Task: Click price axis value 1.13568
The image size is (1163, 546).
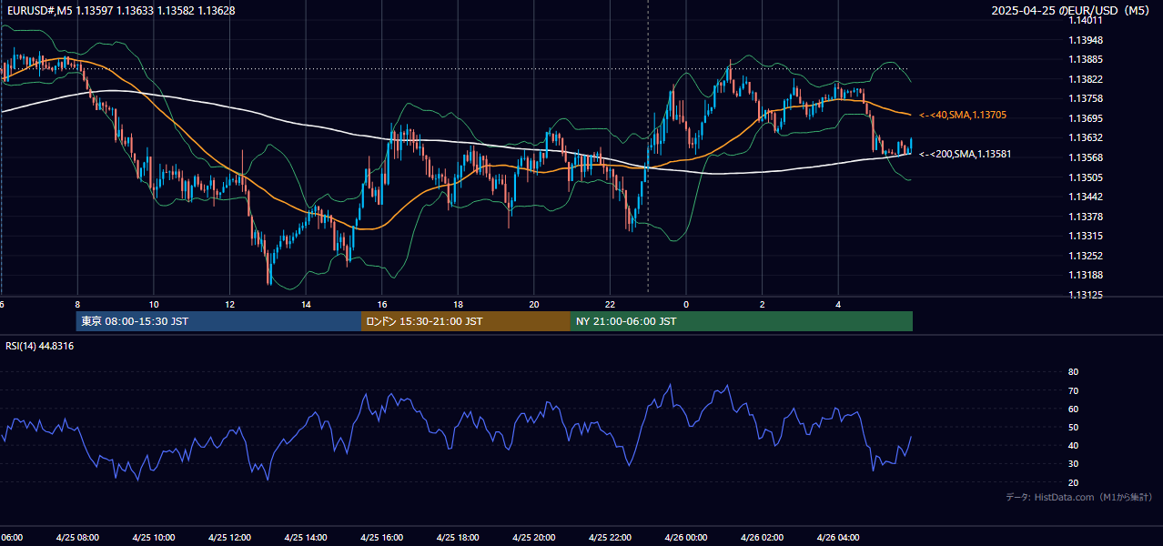Action: [x=1087, y=157]
